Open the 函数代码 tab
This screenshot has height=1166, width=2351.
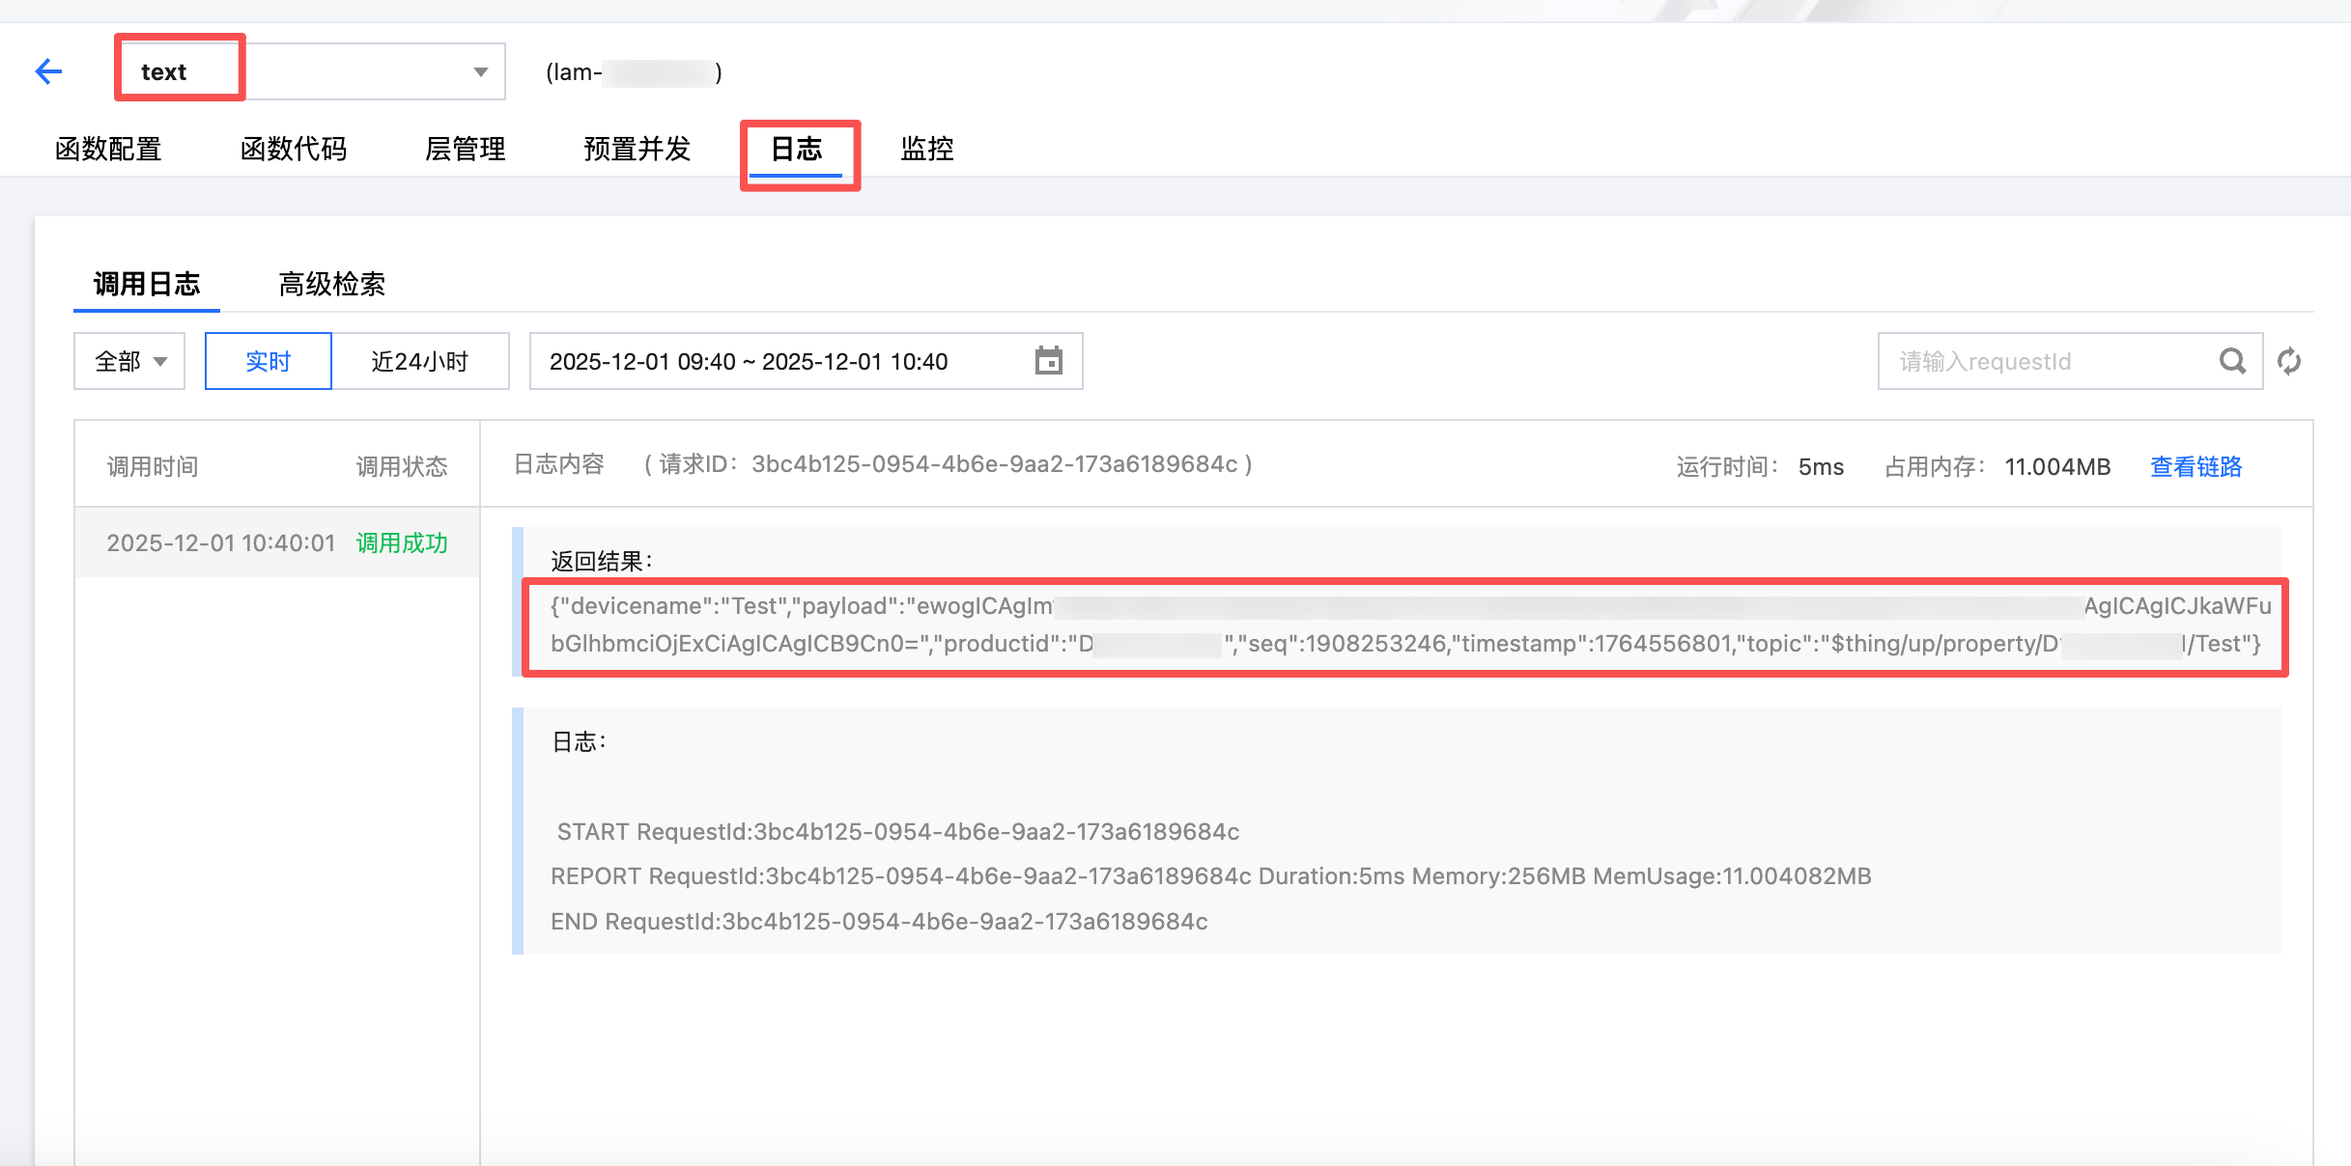click(x=293, y=149)
